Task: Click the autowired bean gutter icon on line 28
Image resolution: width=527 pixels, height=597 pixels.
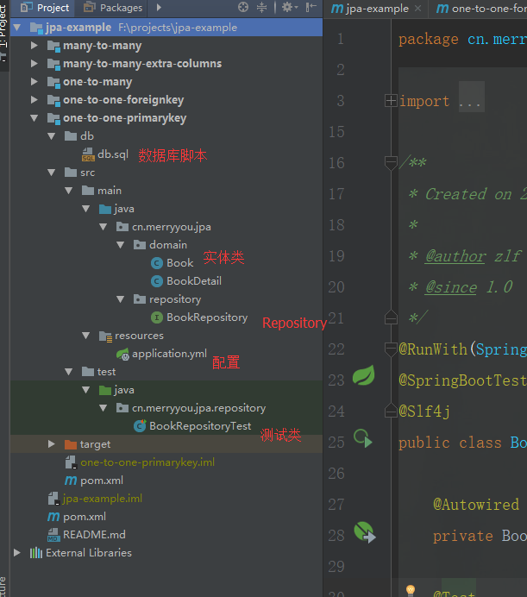Action: pos(364,532)
